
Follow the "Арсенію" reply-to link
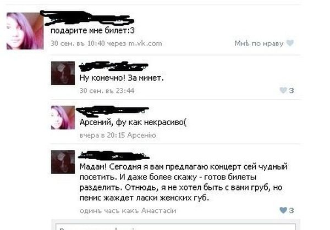pyautogui.click(x=142, y=135)
